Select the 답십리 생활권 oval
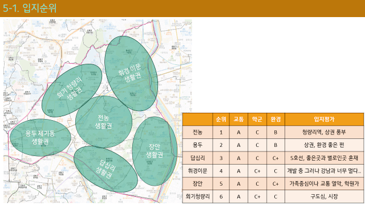 point(106,169)
